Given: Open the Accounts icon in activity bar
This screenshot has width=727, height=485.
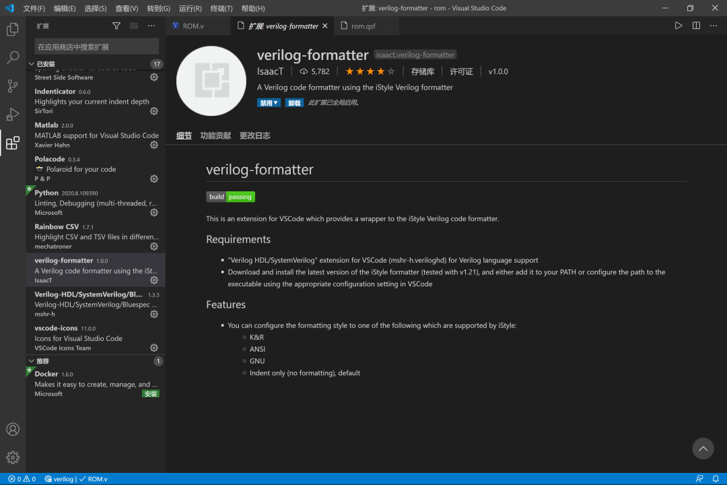Looking at the screenshot, I should (x=13, y=429).
